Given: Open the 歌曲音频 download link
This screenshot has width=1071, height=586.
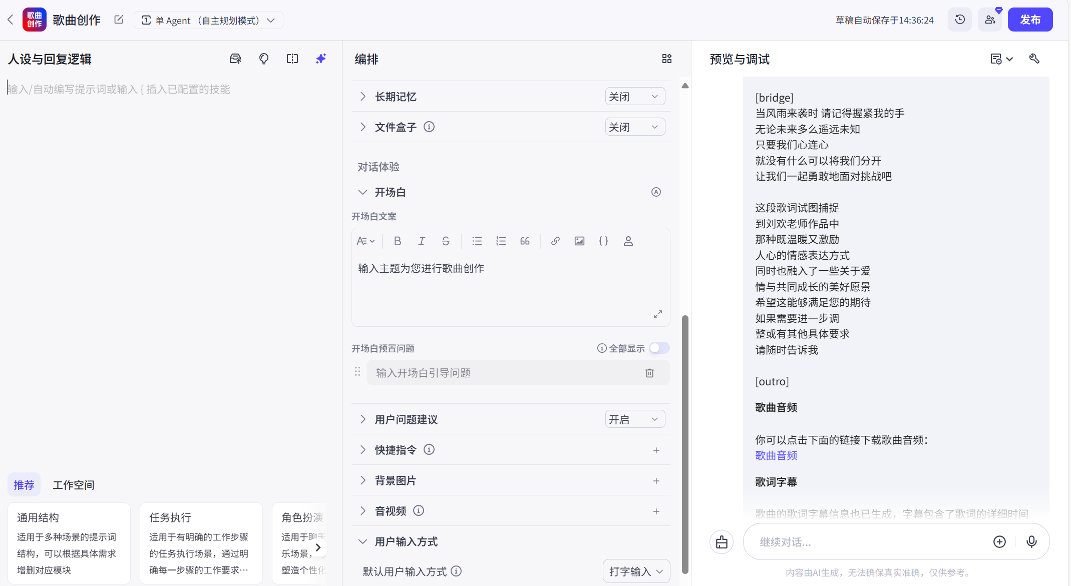Looking at the screenshot, I should tap(776, 455).
